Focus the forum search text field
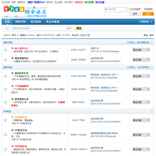Viewport: 156px width, 156px height. pos(38,28)
